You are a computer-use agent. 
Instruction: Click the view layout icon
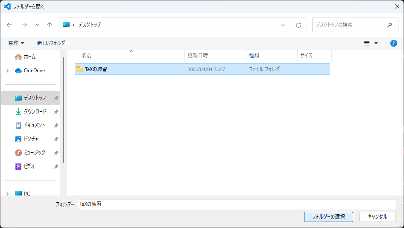(366, 43)
